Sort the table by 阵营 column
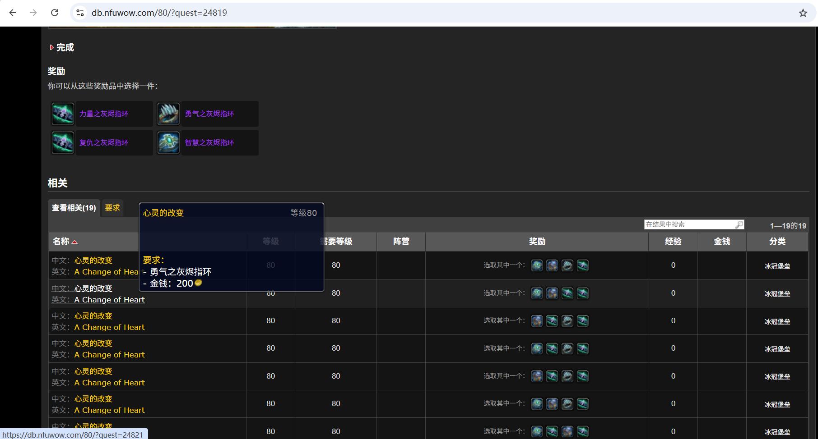 [x=401, y=242]
